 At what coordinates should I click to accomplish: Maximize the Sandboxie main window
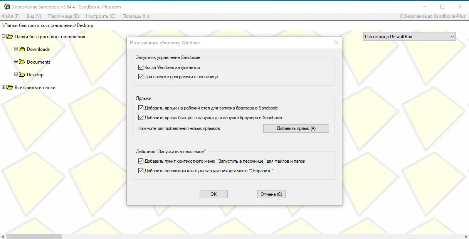point(442,7)
